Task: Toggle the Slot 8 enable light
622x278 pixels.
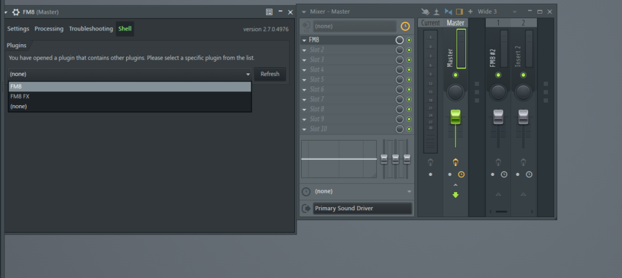Action: (x=409, y=109)
